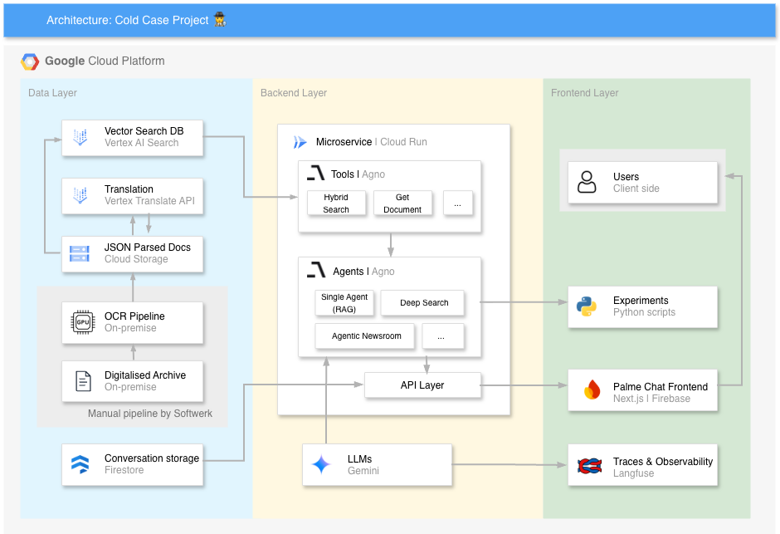Expand the ellipsis beside Agentic Newsroom
Image resolution: width=780 pixels, height=534 pixels.
442,336
